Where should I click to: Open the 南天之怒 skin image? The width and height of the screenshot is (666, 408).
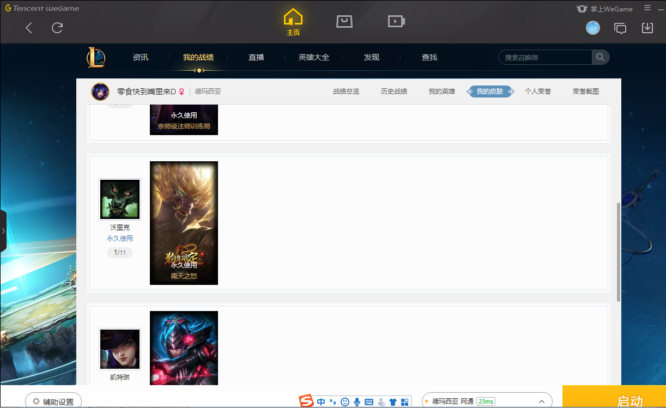pyautogui.click(x=184, y=223)
